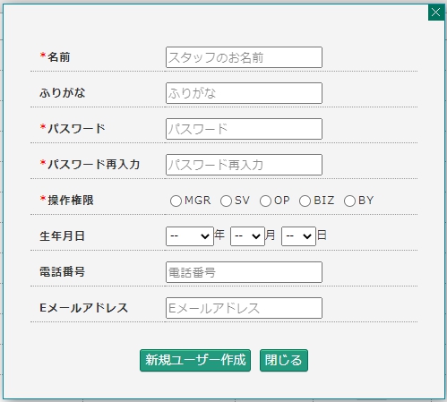The image size is (447, 402).
Task: Choose the BY permission radio button
Action: pos(349,201)
